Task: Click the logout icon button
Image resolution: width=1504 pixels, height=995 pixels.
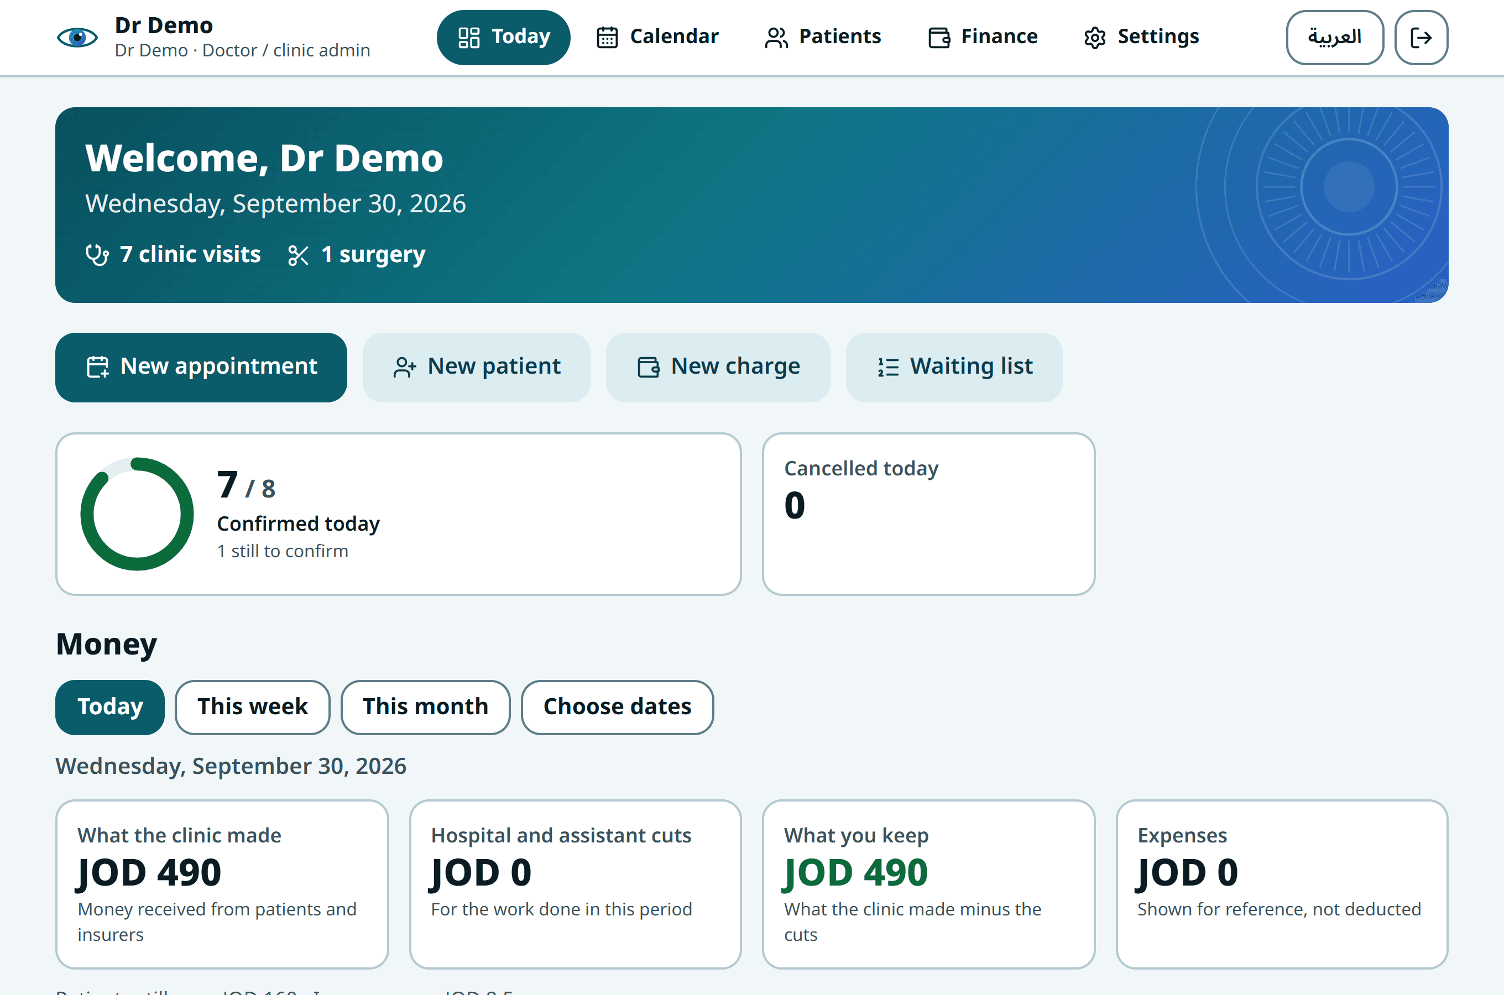Action: coord(1421,37)
